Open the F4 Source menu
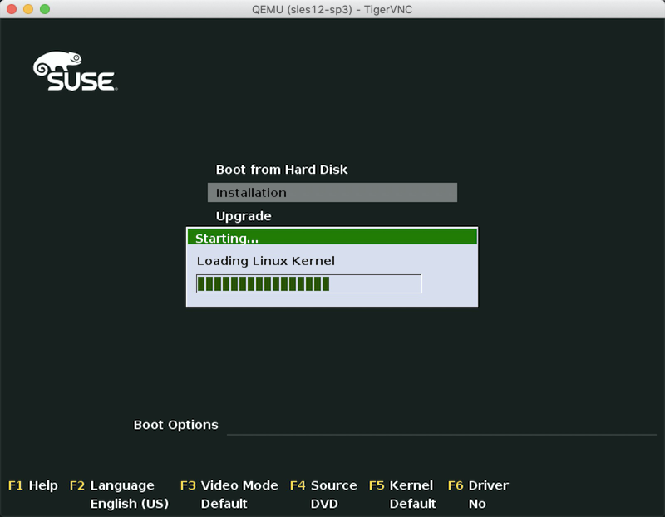Image resolution: width=665 pixels, height=517 pixels. tap(323, 485)
